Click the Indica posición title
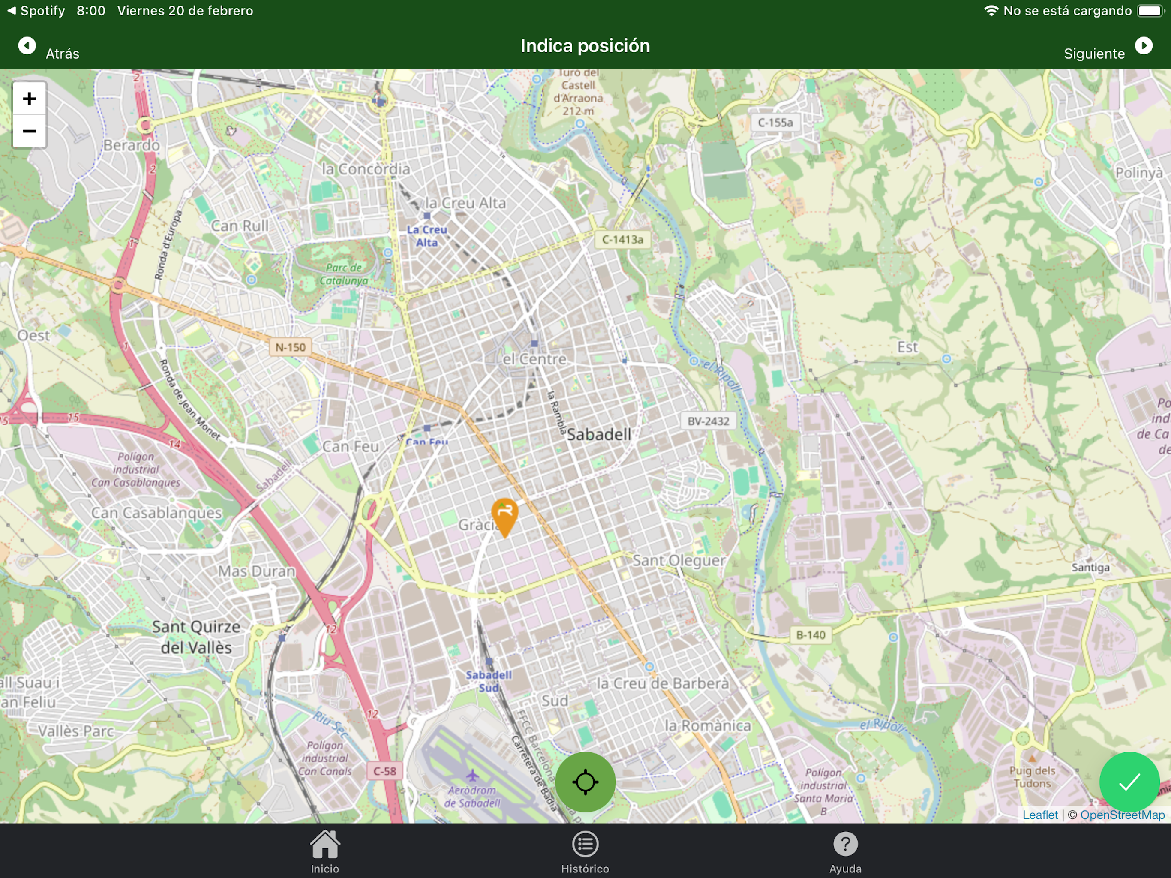 click(x=585, y=45)
